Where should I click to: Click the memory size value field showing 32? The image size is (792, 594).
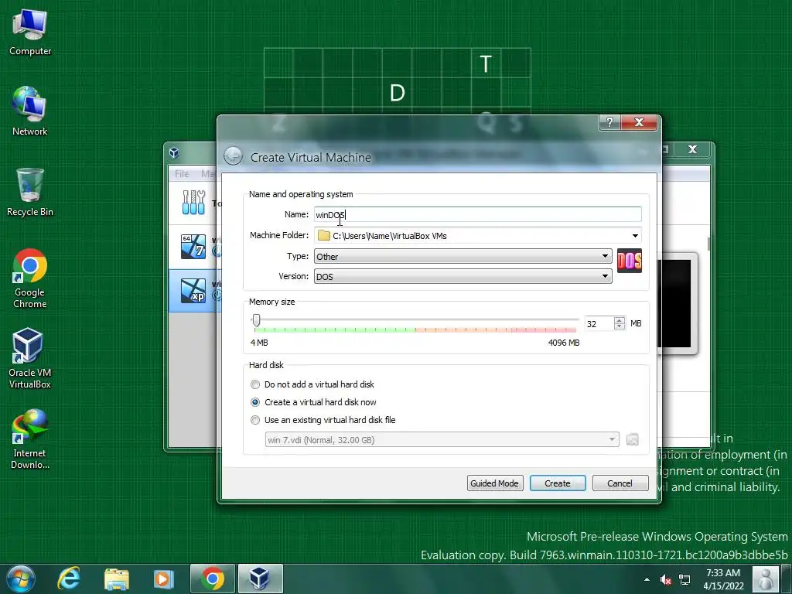(599, 324)
